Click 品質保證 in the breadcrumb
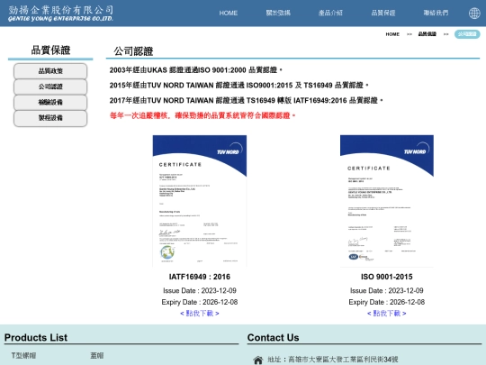This screenshot has height=365, width=486. coord(427,34)
